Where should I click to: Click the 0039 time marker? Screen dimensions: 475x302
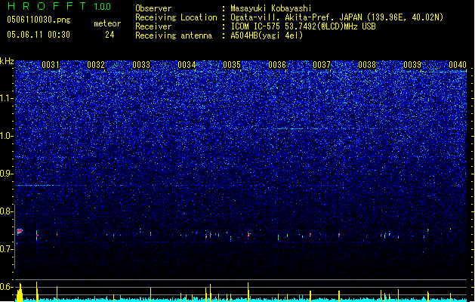point(412,65)
